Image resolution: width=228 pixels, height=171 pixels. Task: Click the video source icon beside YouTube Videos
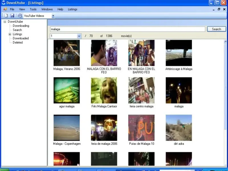[x=20, y=16]
